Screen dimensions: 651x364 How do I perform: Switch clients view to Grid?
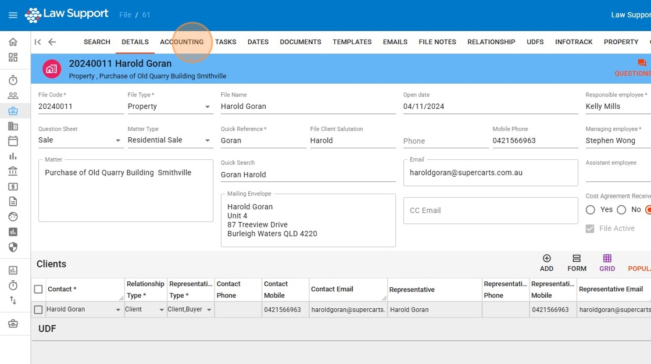tap(607, 263)
